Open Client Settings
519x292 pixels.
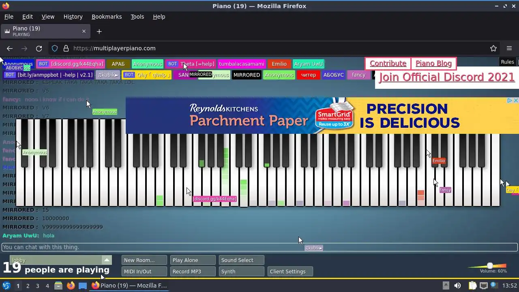pyautogui.click(x=290, y=271)
